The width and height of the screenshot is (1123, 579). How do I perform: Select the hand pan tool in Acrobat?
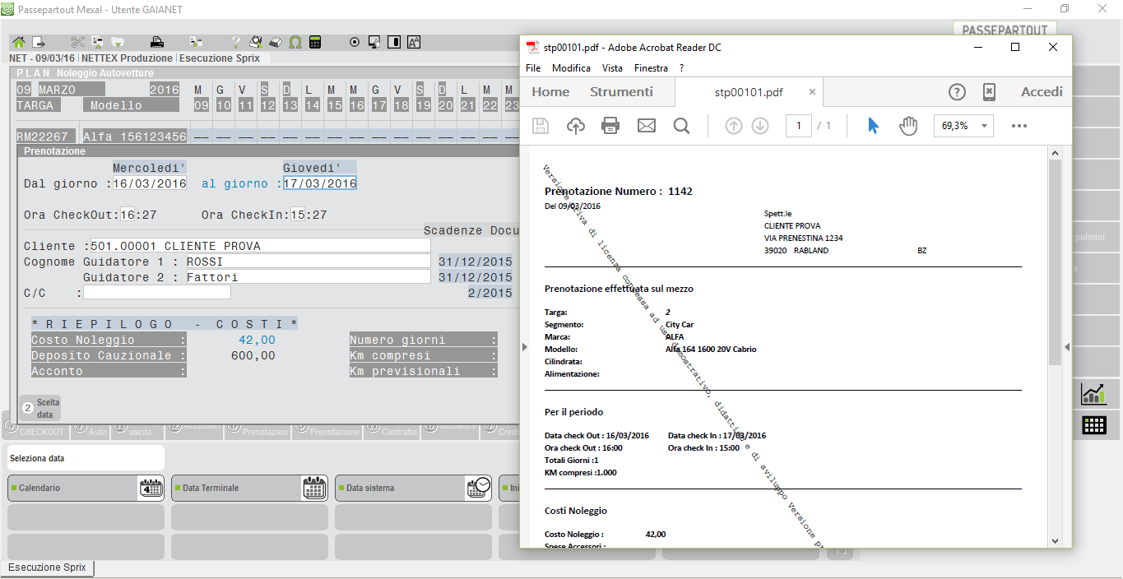[x=908, y=126]
